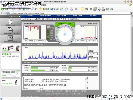Open the 초고속 인터넷 navigation tab
Viewport: 133px width, 100px height.
pos(77,15)
